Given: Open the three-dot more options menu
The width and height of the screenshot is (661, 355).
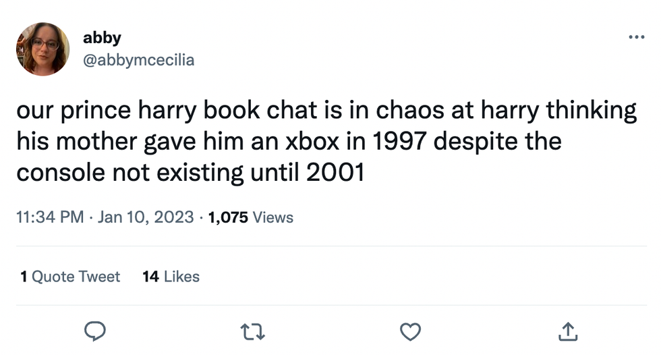Looking at the screenshot, I should 635,37.
